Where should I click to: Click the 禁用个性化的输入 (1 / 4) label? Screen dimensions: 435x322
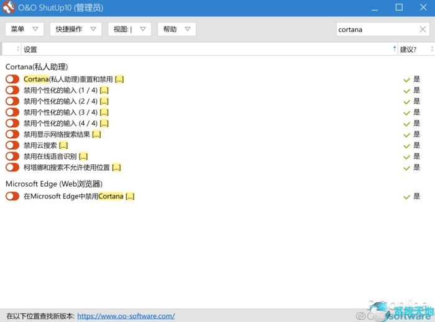click(60, 91)
